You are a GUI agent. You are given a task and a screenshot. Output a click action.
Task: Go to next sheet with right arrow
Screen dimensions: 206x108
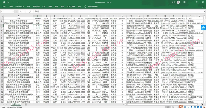[x=7, y=104]
